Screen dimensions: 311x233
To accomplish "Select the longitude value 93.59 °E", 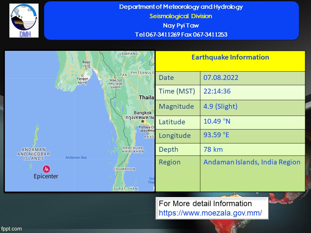I will pyautogui.click(x=216, y=135).
